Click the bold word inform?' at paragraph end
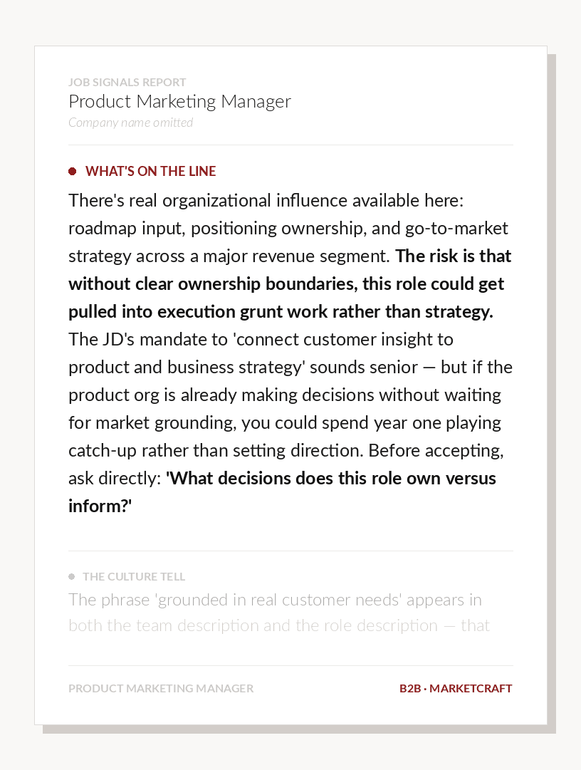 tap(100, 506)
